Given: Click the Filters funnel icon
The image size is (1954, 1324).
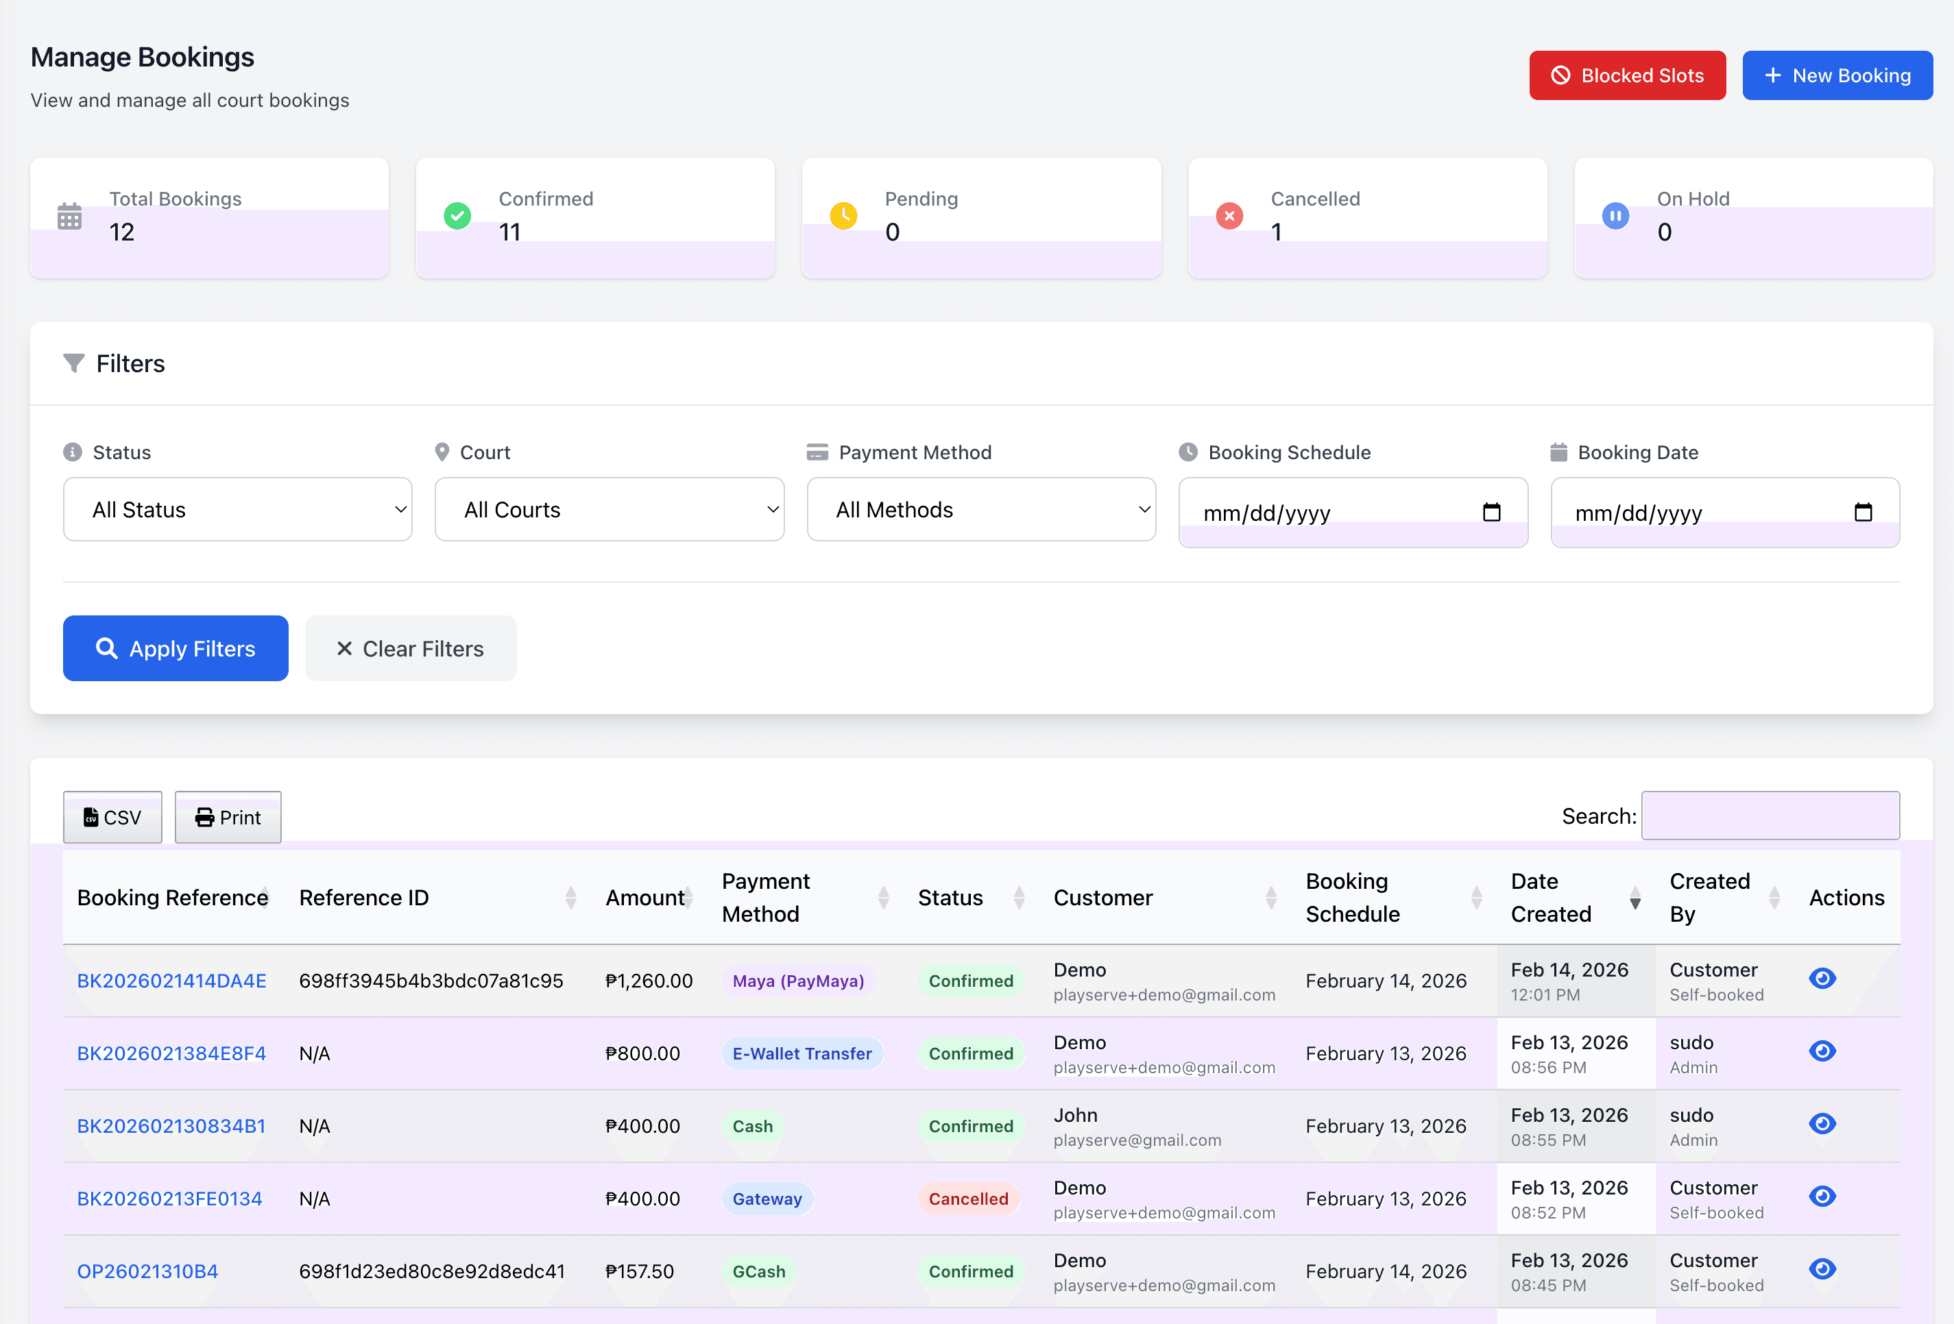Looking at the screenshot, I should point(74,363).
